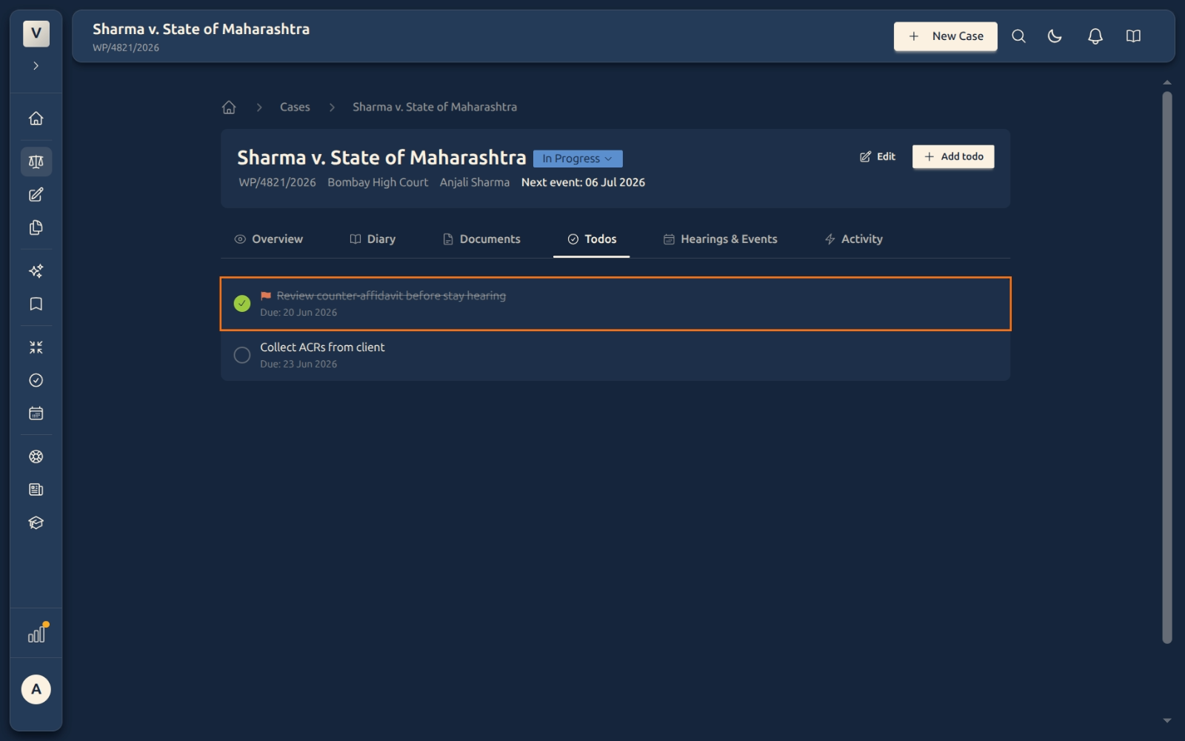This screenshot has height=741, width=1185.
Task: Open the calendar icon in sidebar
Action: point(36,413)
